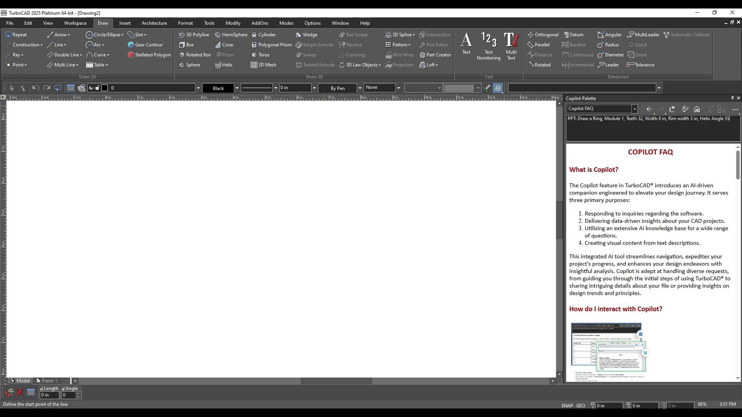Select the Stellated Polygon tool

(x=149, y=55)
